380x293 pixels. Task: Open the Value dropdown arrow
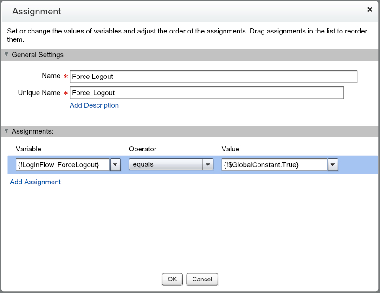333,165
